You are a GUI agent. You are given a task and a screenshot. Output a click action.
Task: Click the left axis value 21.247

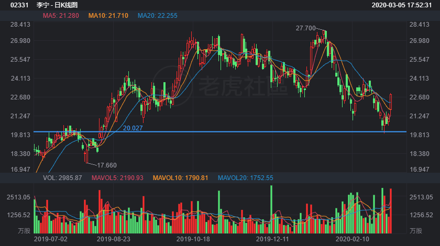[x=20, y=116]
